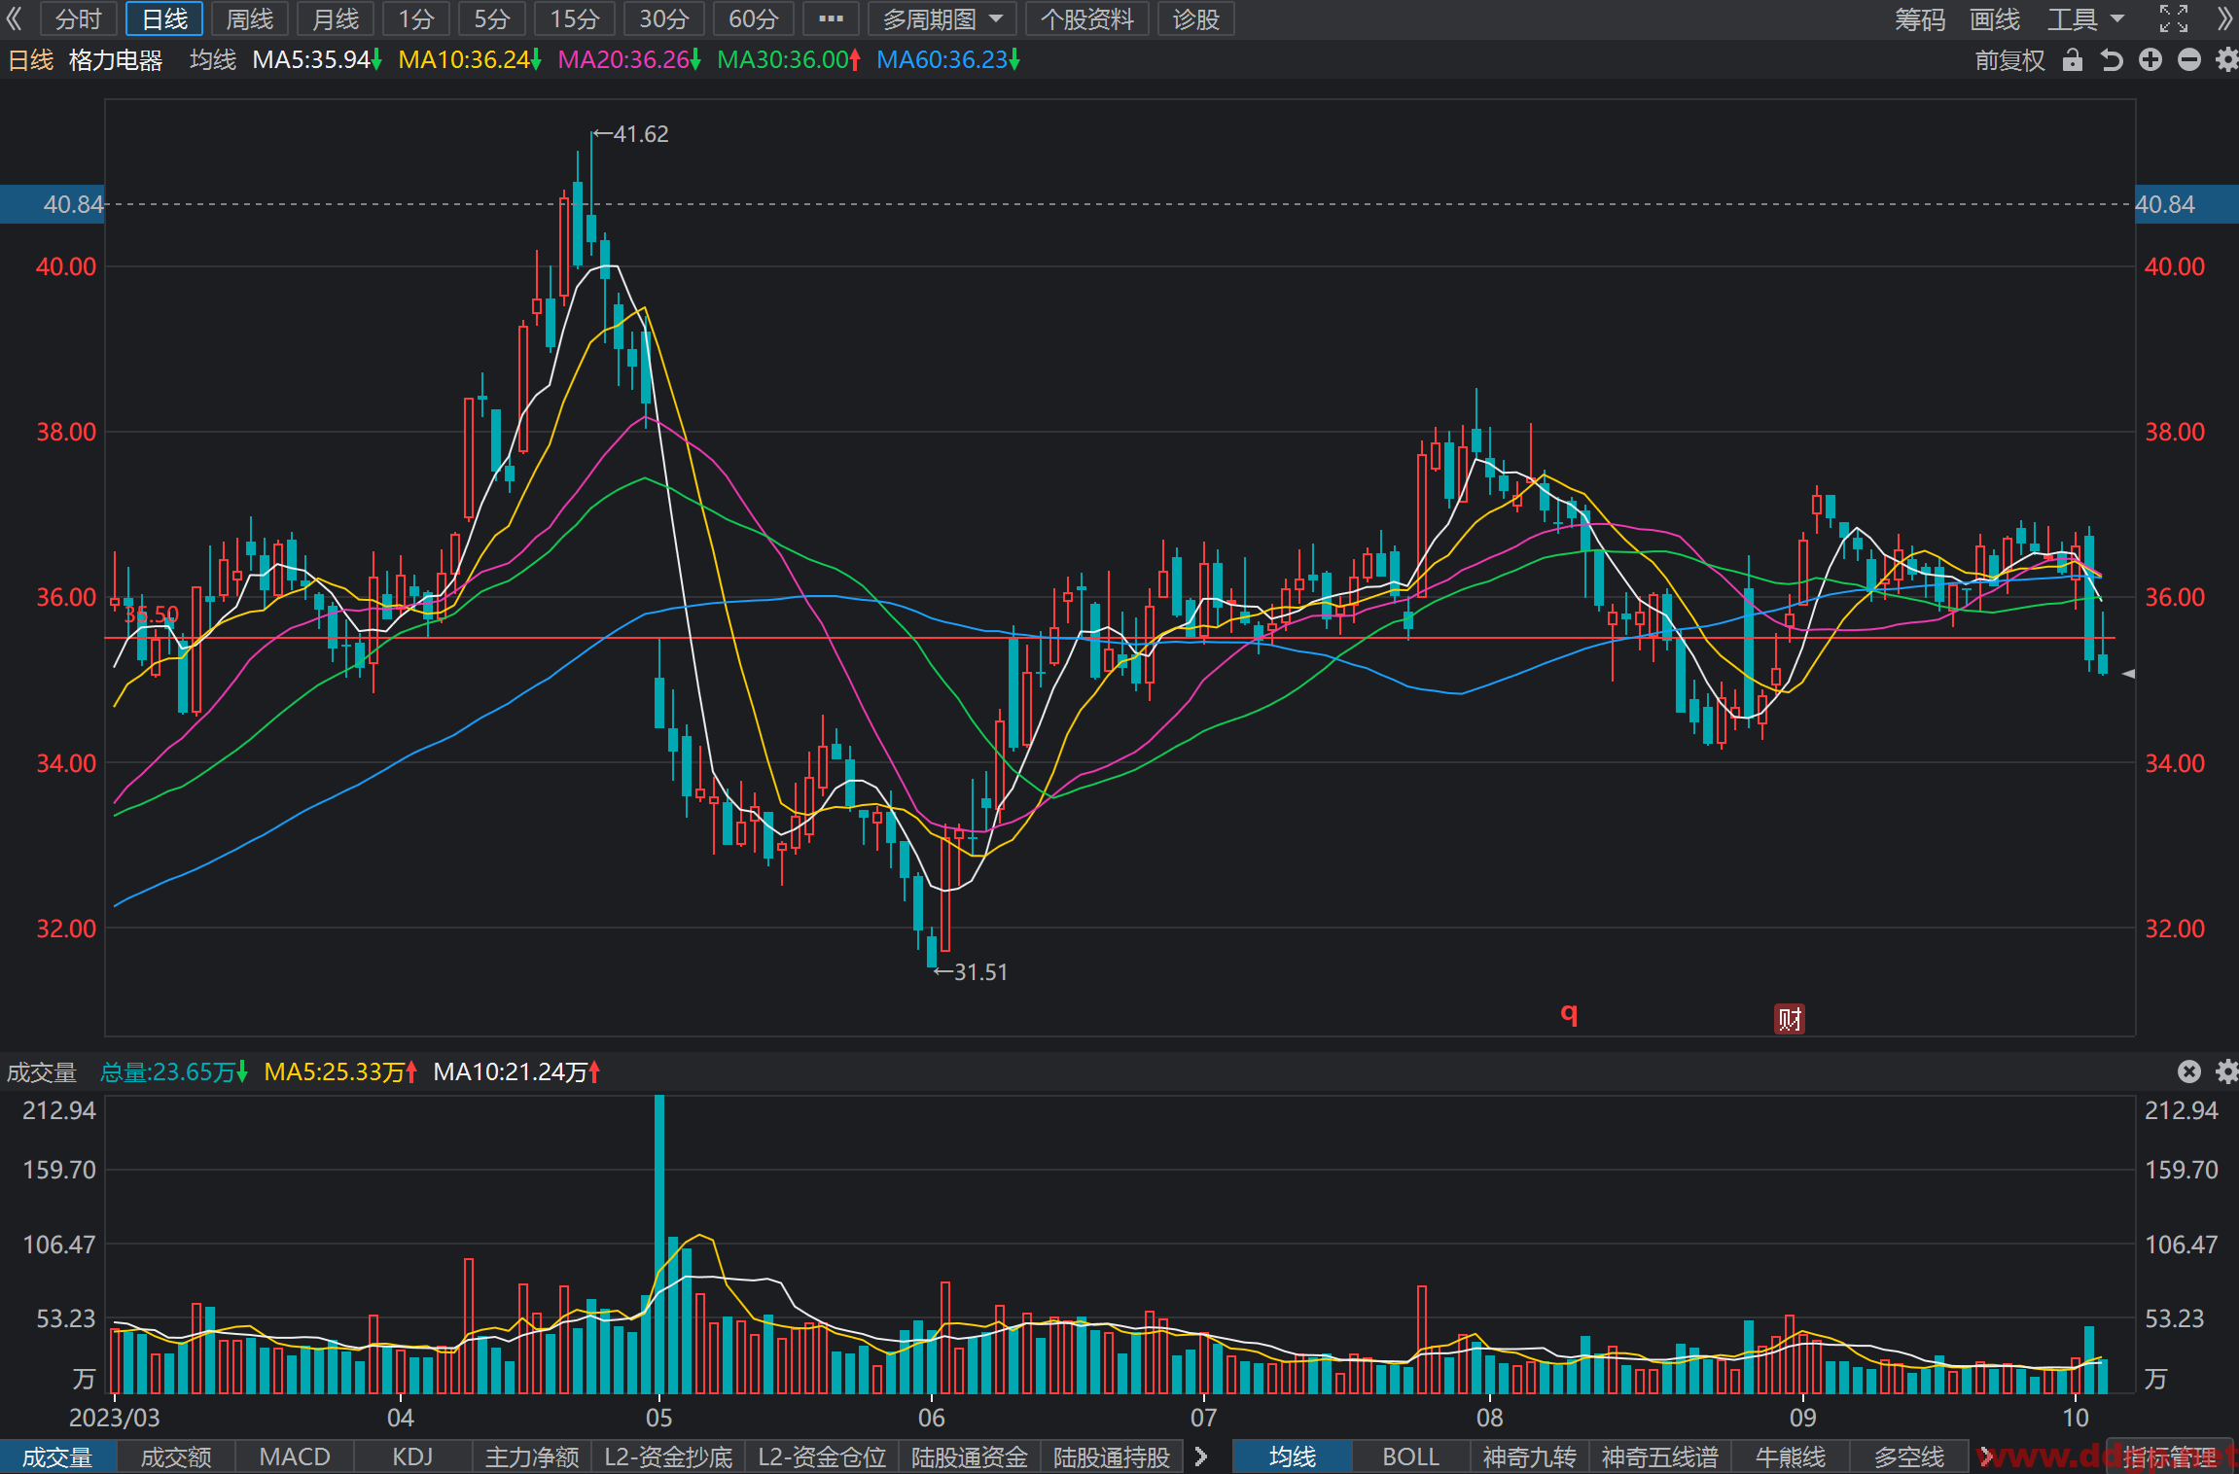
Task: Toggle 筹码 chip distribution panel
Action: click(x=1919, y=18)
